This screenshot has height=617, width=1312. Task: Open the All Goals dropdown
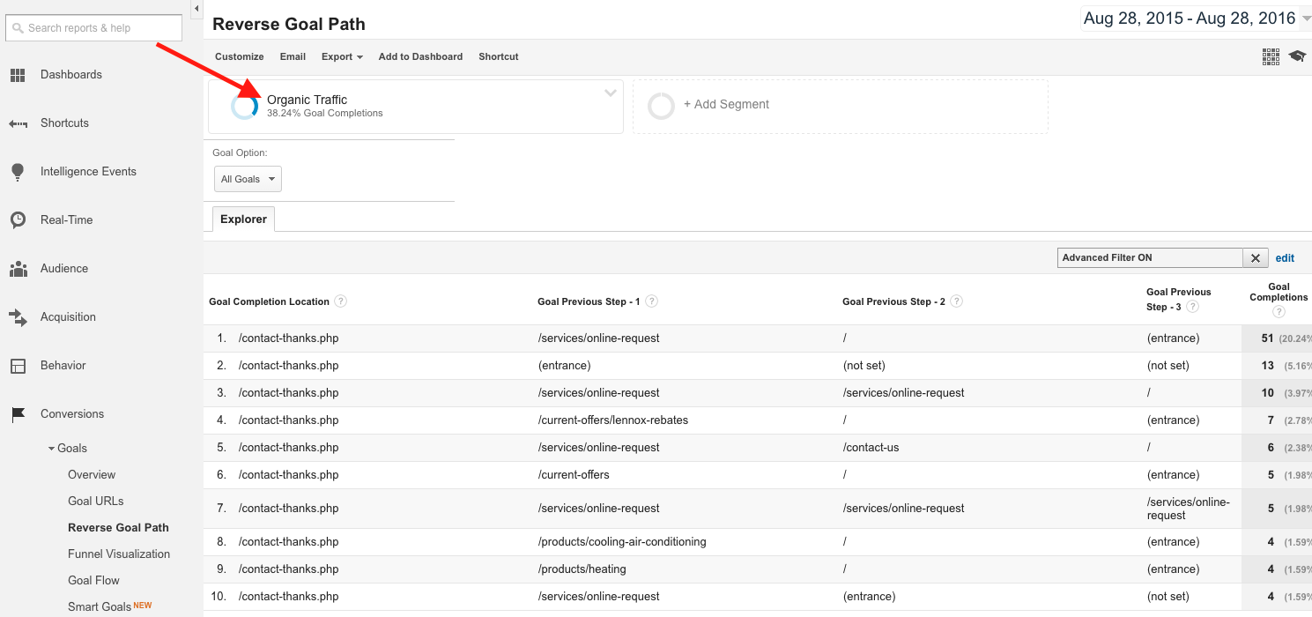(x=248, y=179)
